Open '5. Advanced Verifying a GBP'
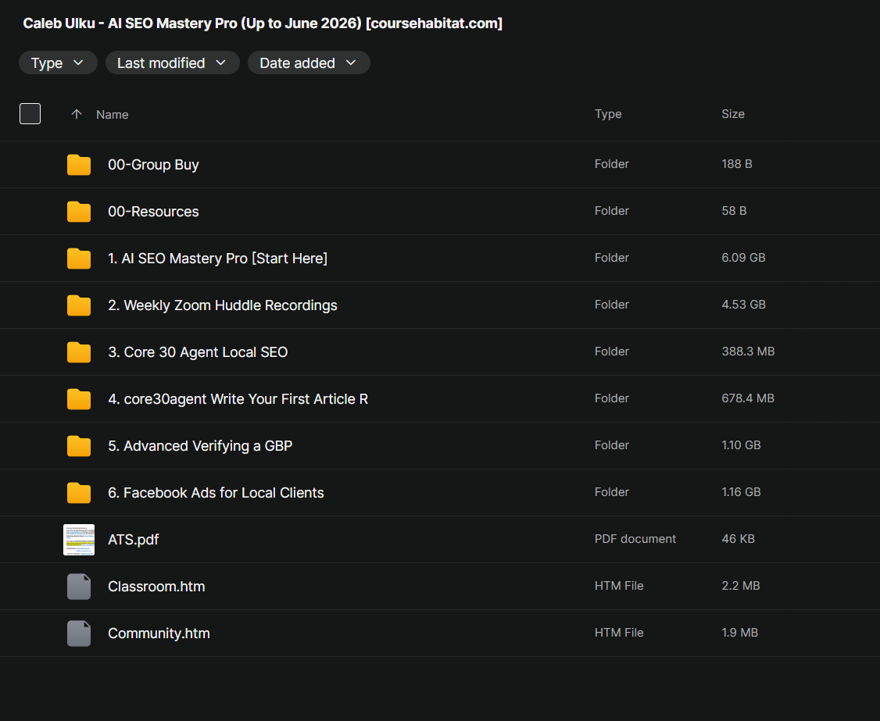The image size is (880, 721). [200, 446]
